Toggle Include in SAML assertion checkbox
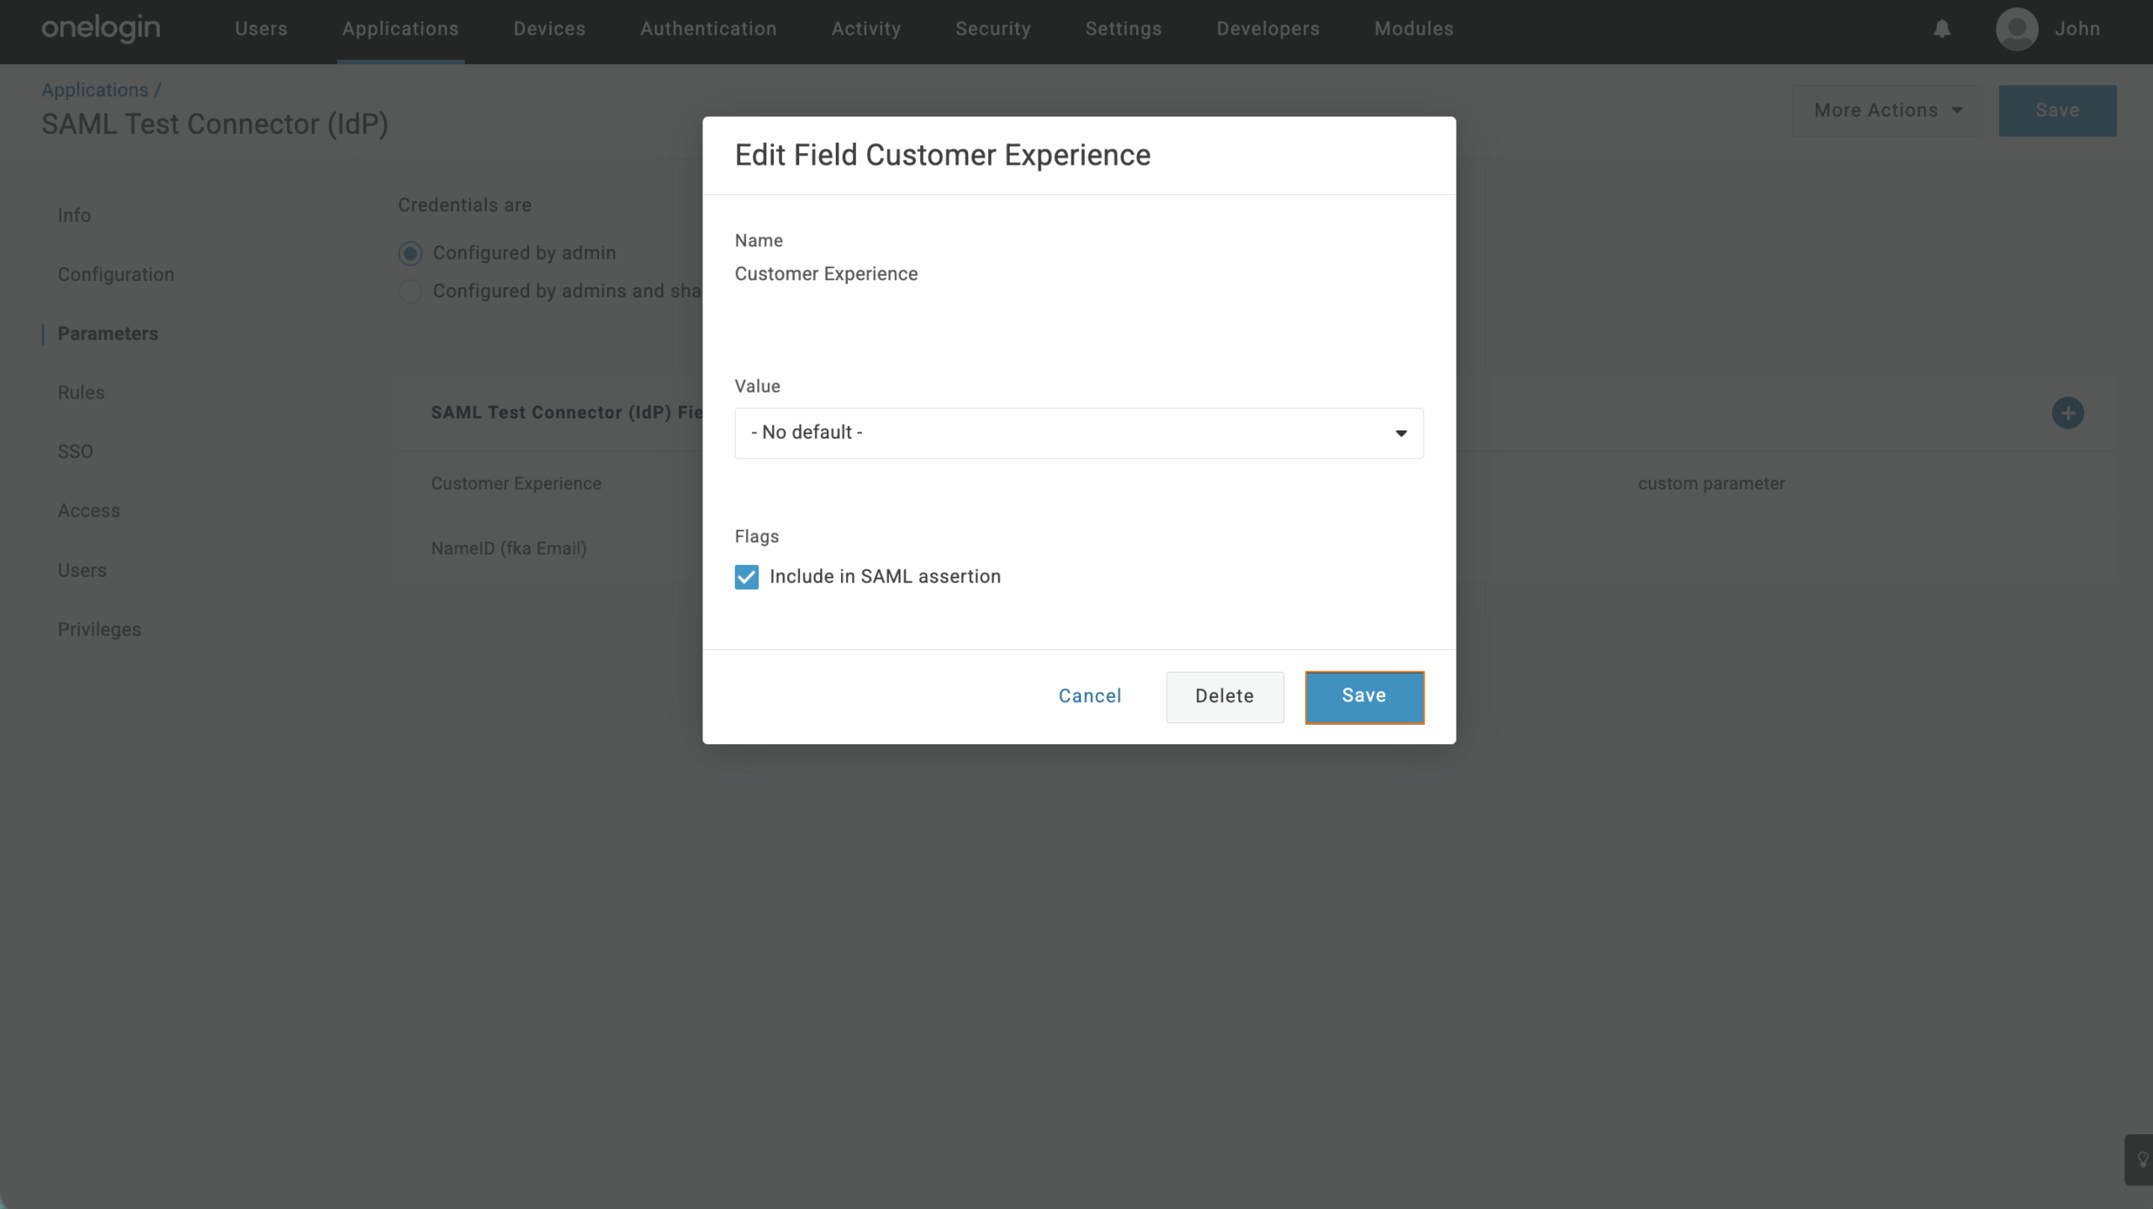 point(746,577)
